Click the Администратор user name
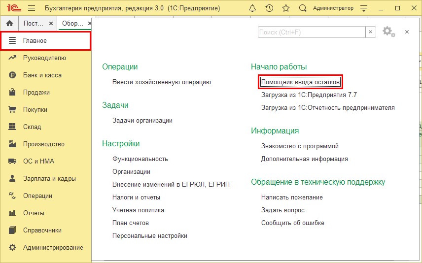 tap(333, 8)
